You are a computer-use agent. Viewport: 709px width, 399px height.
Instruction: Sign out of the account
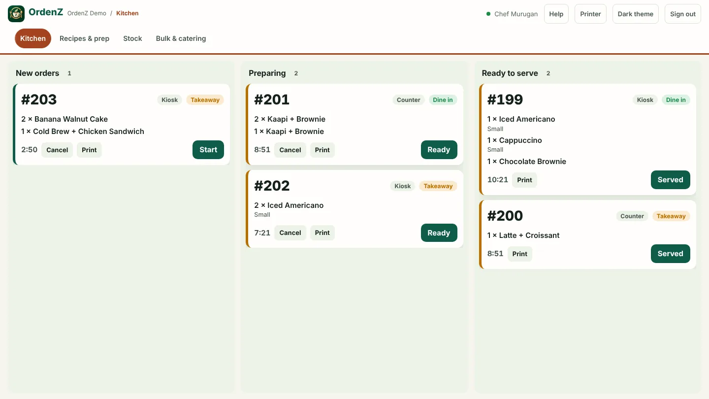coord(682,14)
